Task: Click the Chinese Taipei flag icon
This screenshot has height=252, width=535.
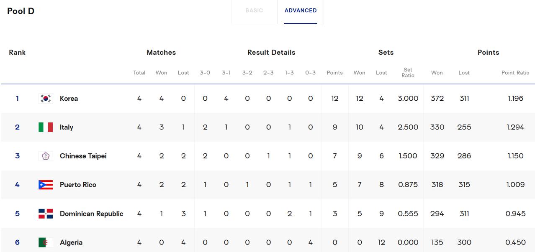Action: [46, 156]
